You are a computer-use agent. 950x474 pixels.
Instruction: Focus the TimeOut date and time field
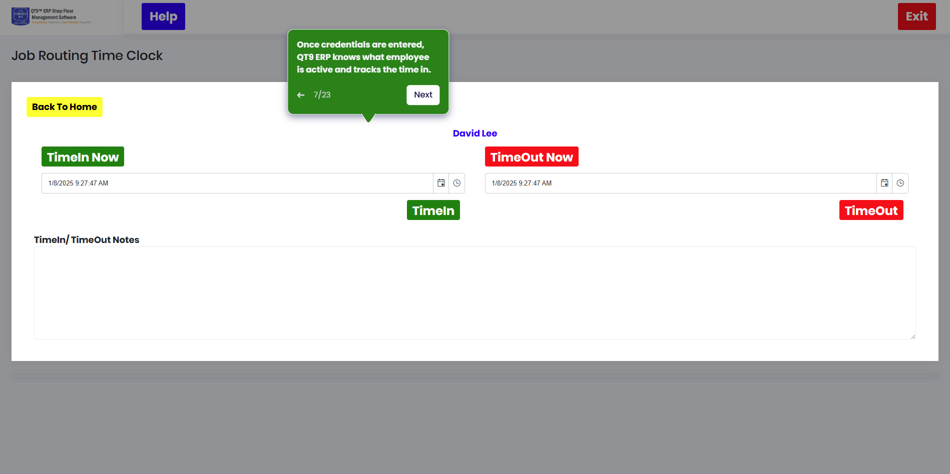680,183
